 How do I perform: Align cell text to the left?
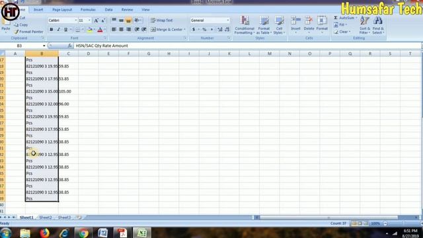click(x=114, y=29)
